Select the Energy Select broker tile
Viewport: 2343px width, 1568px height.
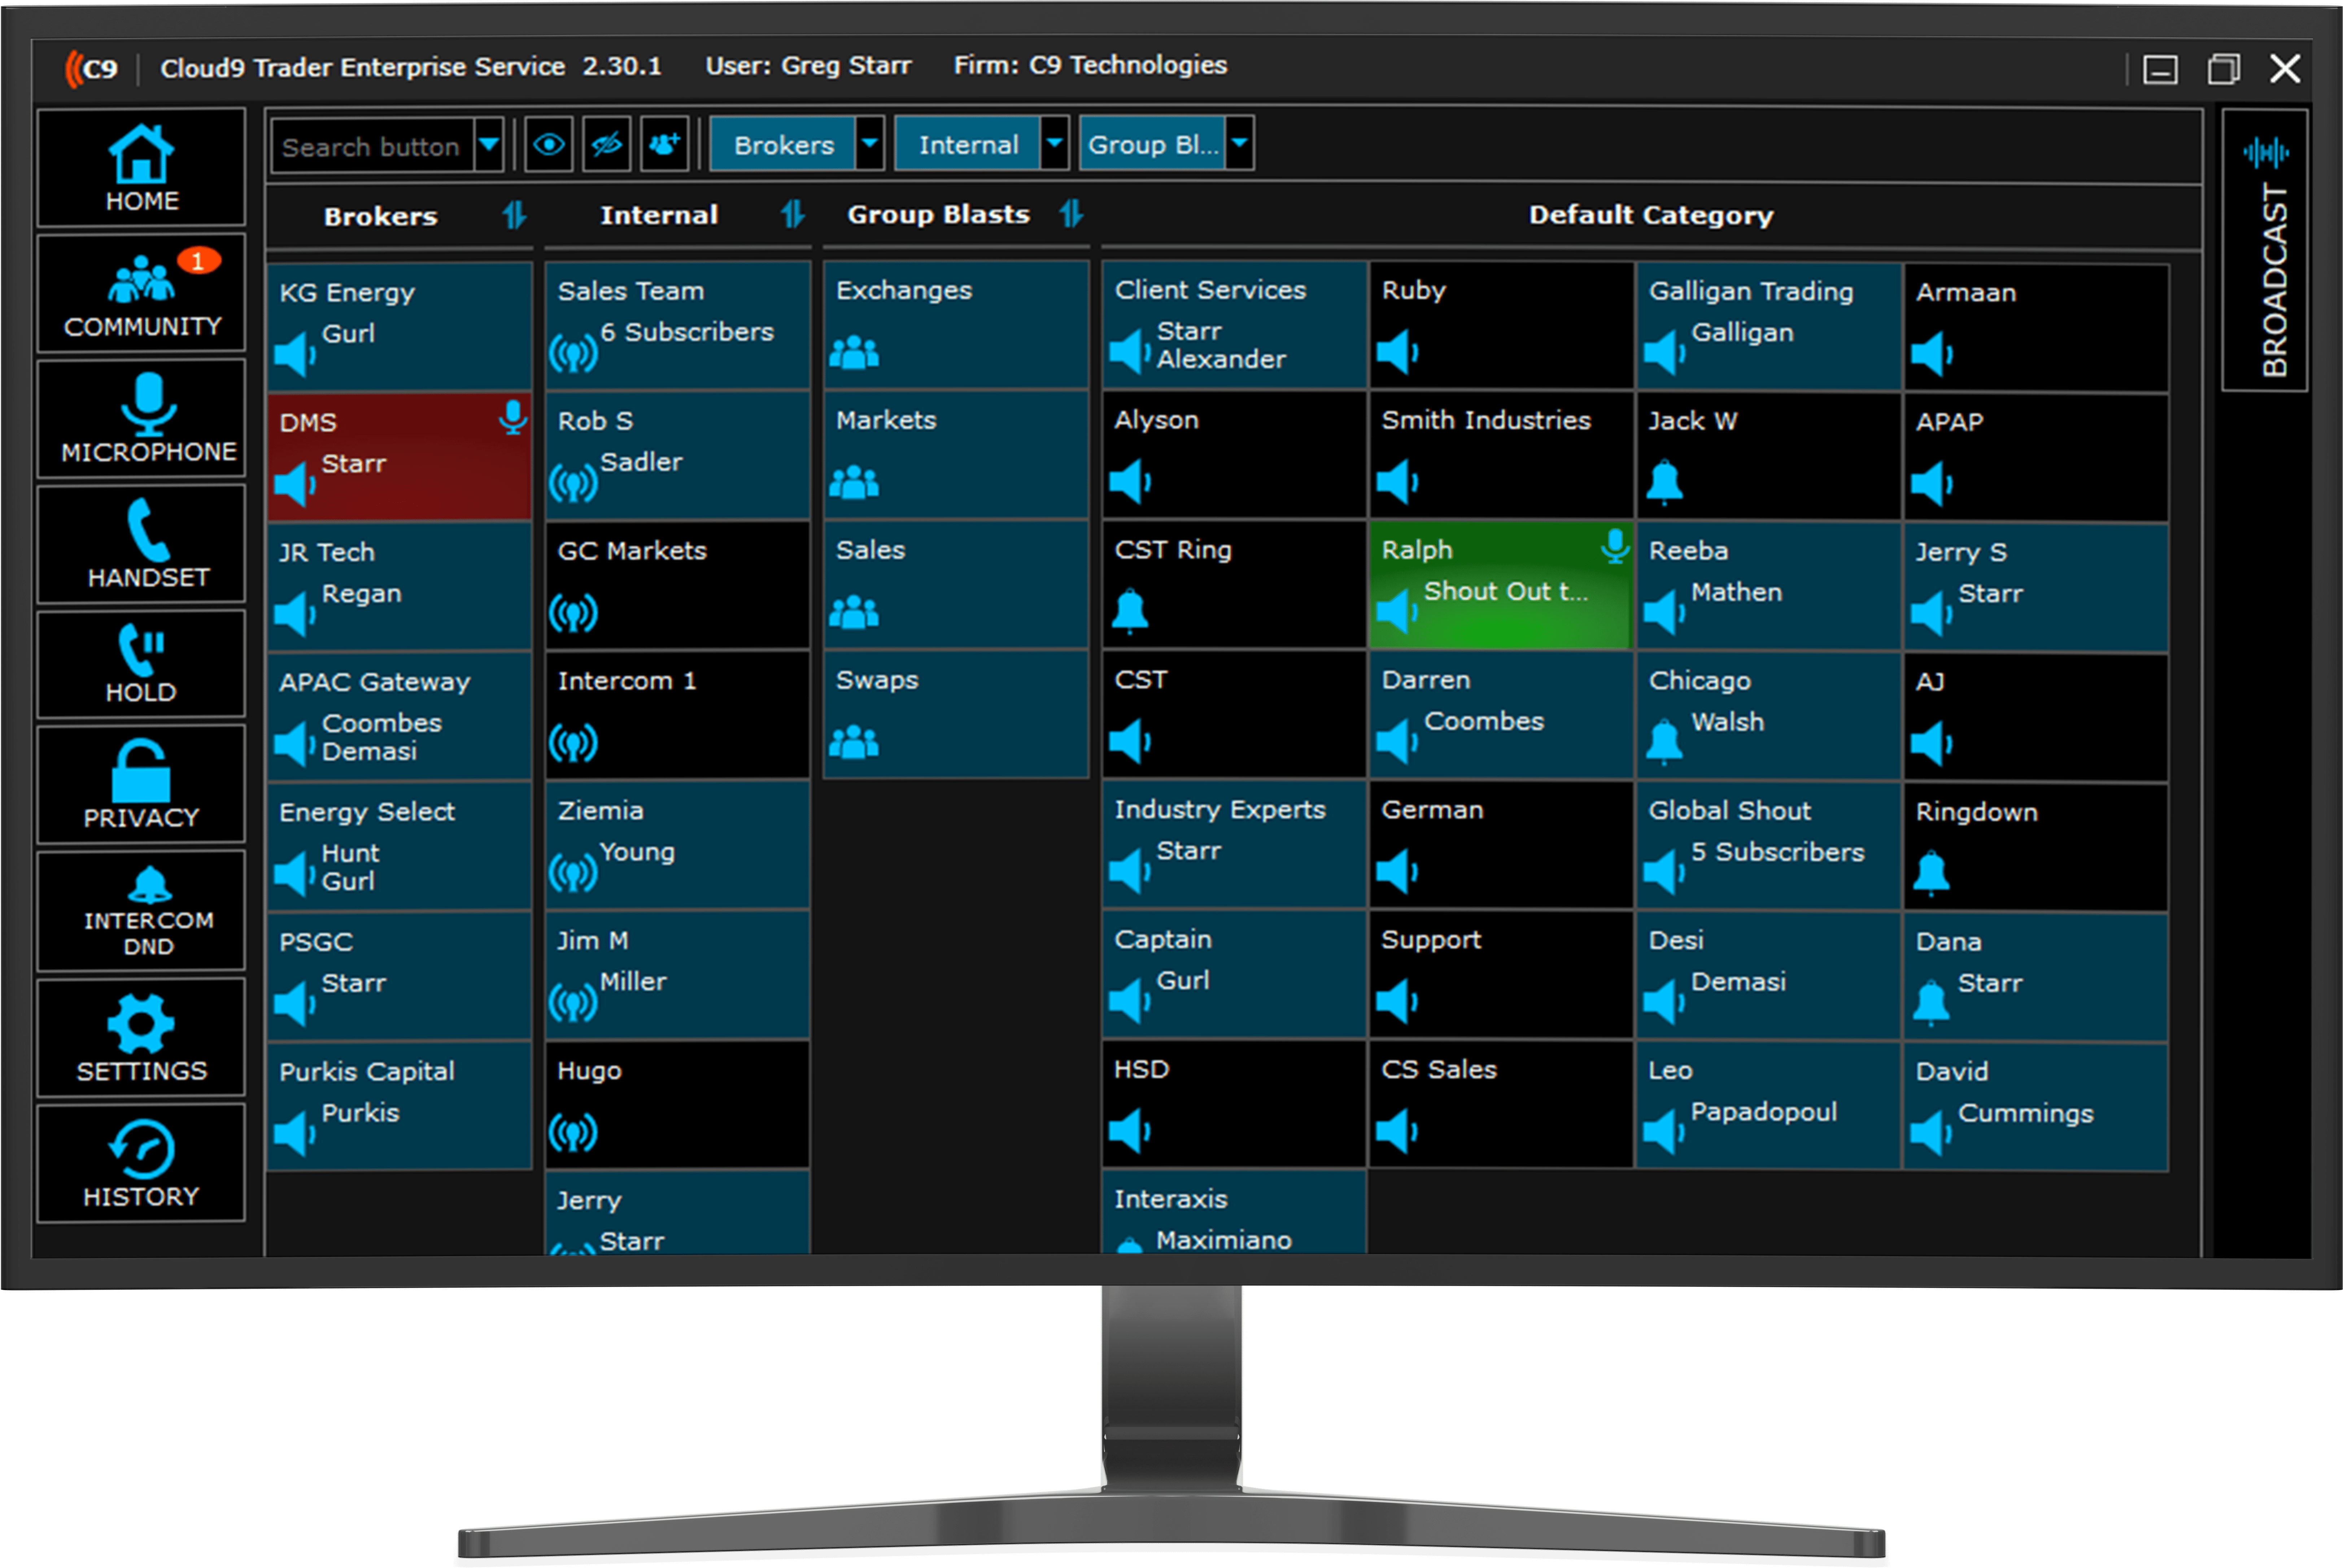coord(399,846)
